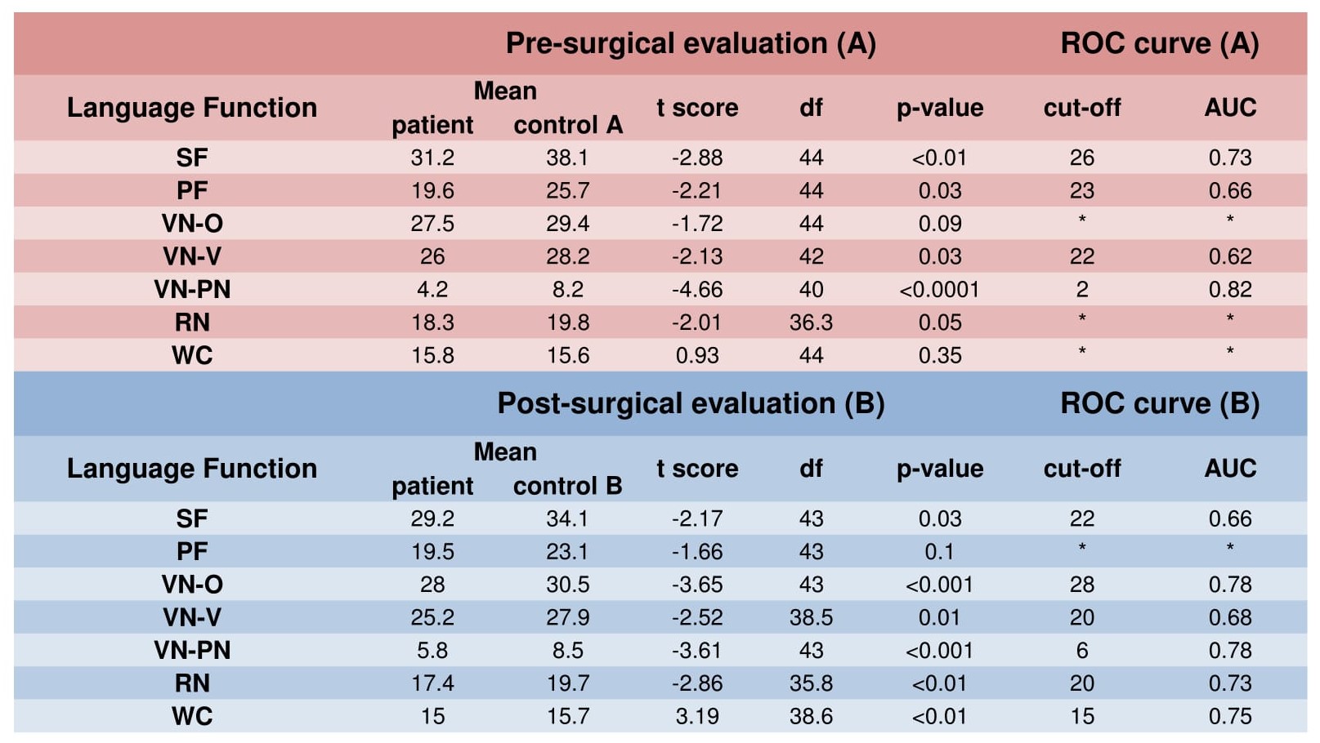Screen dimensions: 1320x743
Task: Click the control B column header
Action: coord(568,486)
